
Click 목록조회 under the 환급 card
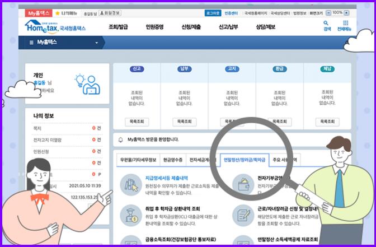pos(280,122)
